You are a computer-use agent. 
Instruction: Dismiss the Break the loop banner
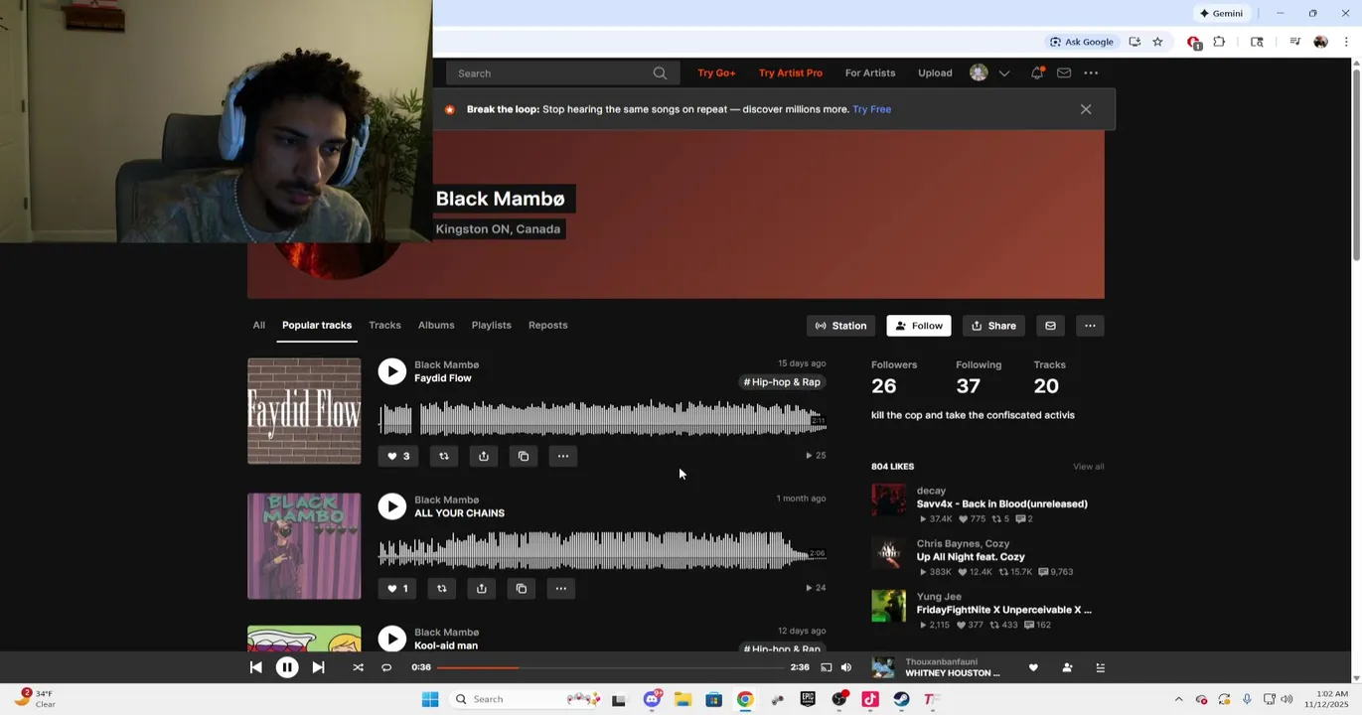pos(1086,109)
